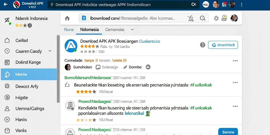
Task: Click the back arrow in top bar
Action: click(x=6, y=4)
